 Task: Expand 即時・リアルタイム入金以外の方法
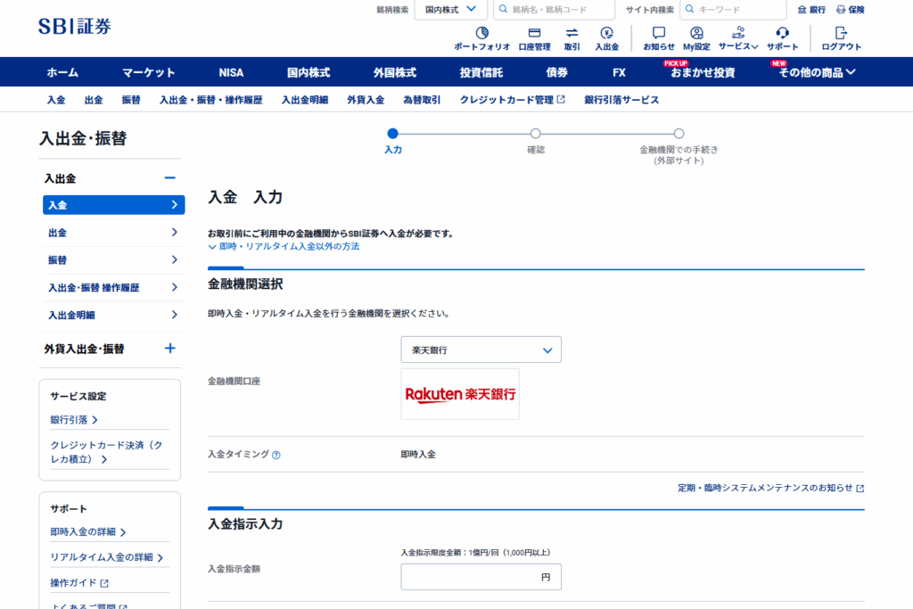click(x=284, y=247)
